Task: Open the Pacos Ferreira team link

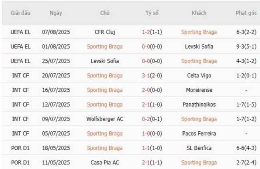Action: point(199,133)
